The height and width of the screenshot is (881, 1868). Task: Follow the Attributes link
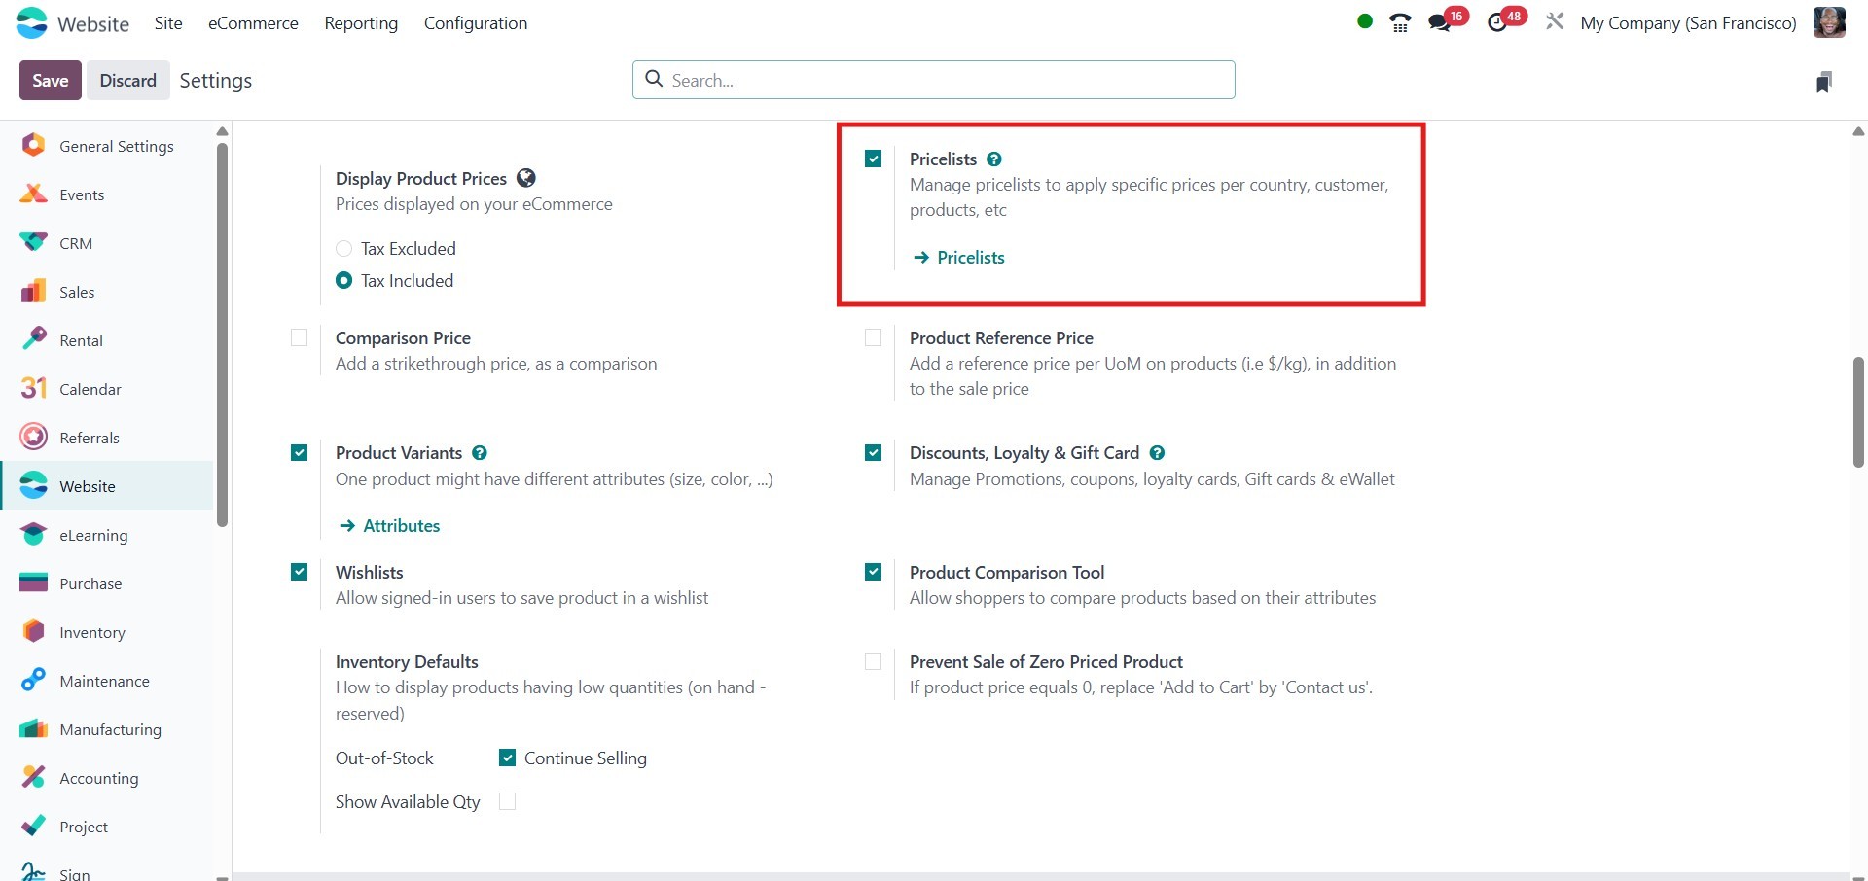coord(401,526)
